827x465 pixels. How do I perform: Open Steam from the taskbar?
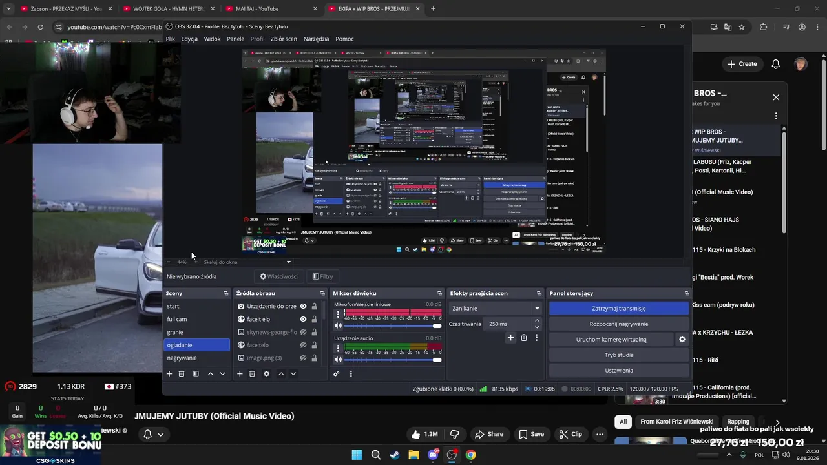(x=394, y=455)
